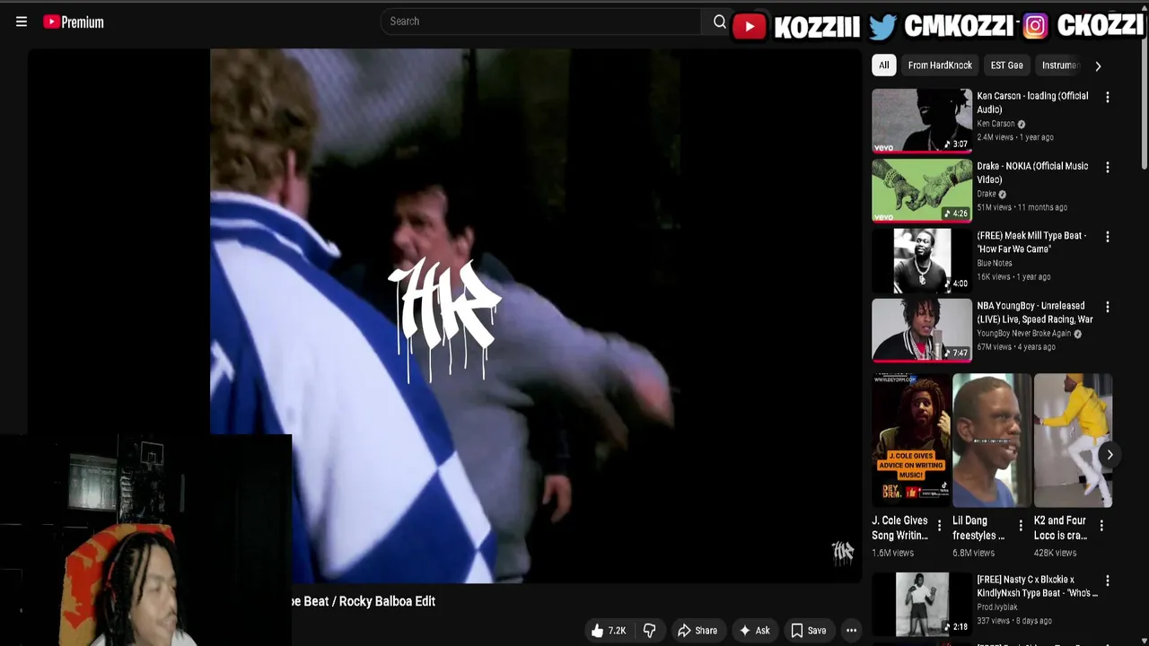Viewport: 1149px width, 646px height.
Task: Open Drake NOKIA video thumbnail
Action: [x=922, y=190]
